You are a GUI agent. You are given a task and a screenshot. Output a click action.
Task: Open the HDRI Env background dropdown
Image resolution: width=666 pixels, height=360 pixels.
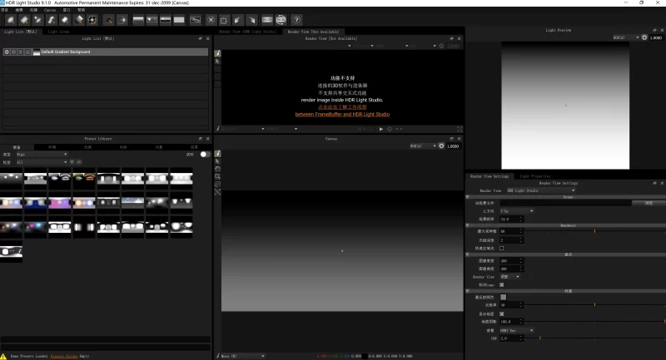[516, 330]
